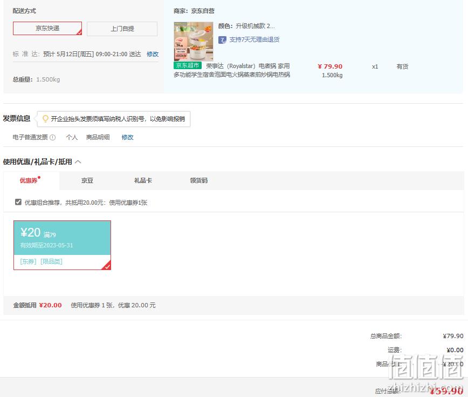
Task: Click the x1 quantity text
Action: click(x=375, y=66)
